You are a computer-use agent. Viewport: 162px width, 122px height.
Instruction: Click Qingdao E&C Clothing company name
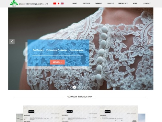pos(33,4)
